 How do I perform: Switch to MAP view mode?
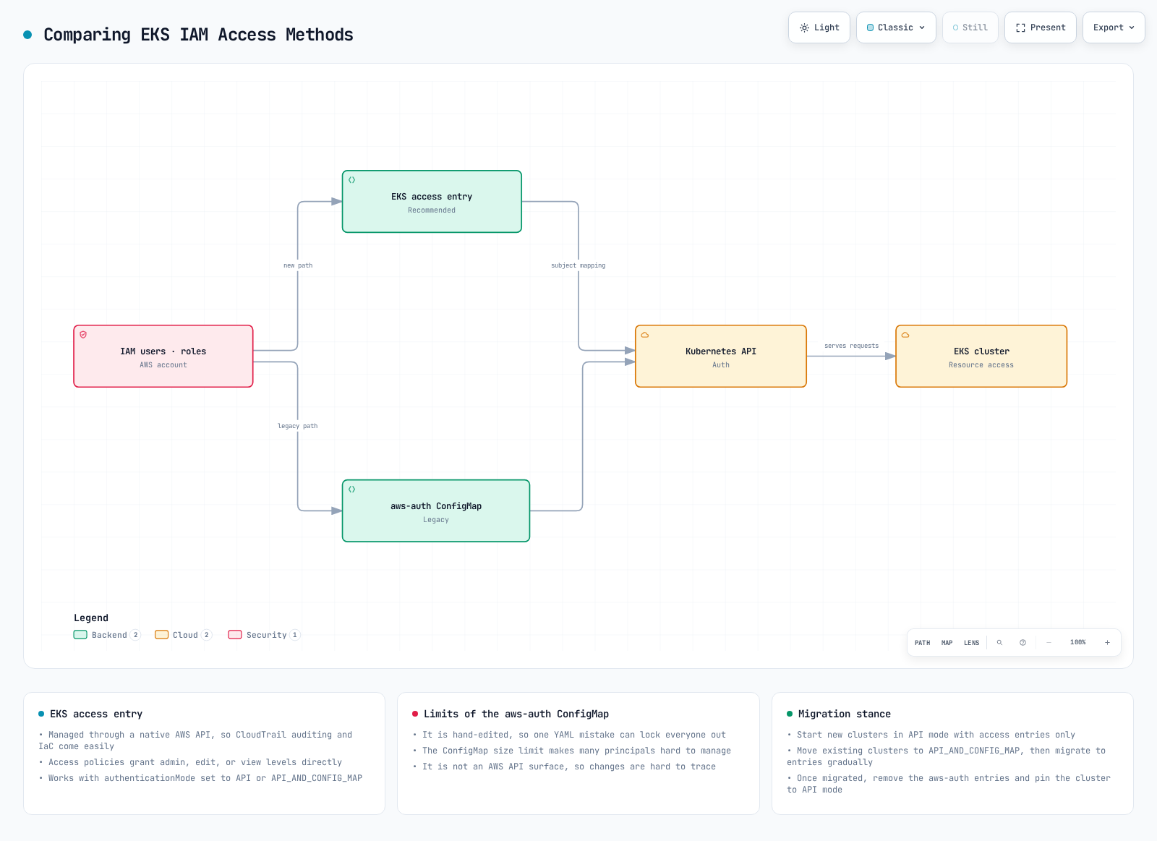[947, 643]
